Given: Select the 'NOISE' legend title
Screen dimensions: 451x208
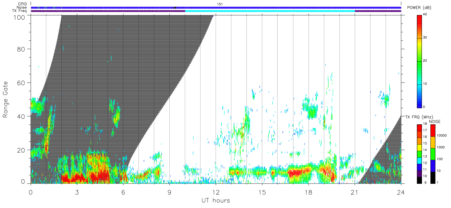Looking at the screenshot, I should coord(435,121).
